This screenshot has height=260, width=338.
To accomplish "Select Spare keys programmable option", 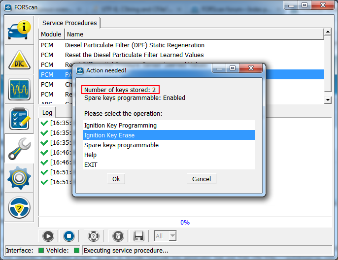I will pos(121,145).
